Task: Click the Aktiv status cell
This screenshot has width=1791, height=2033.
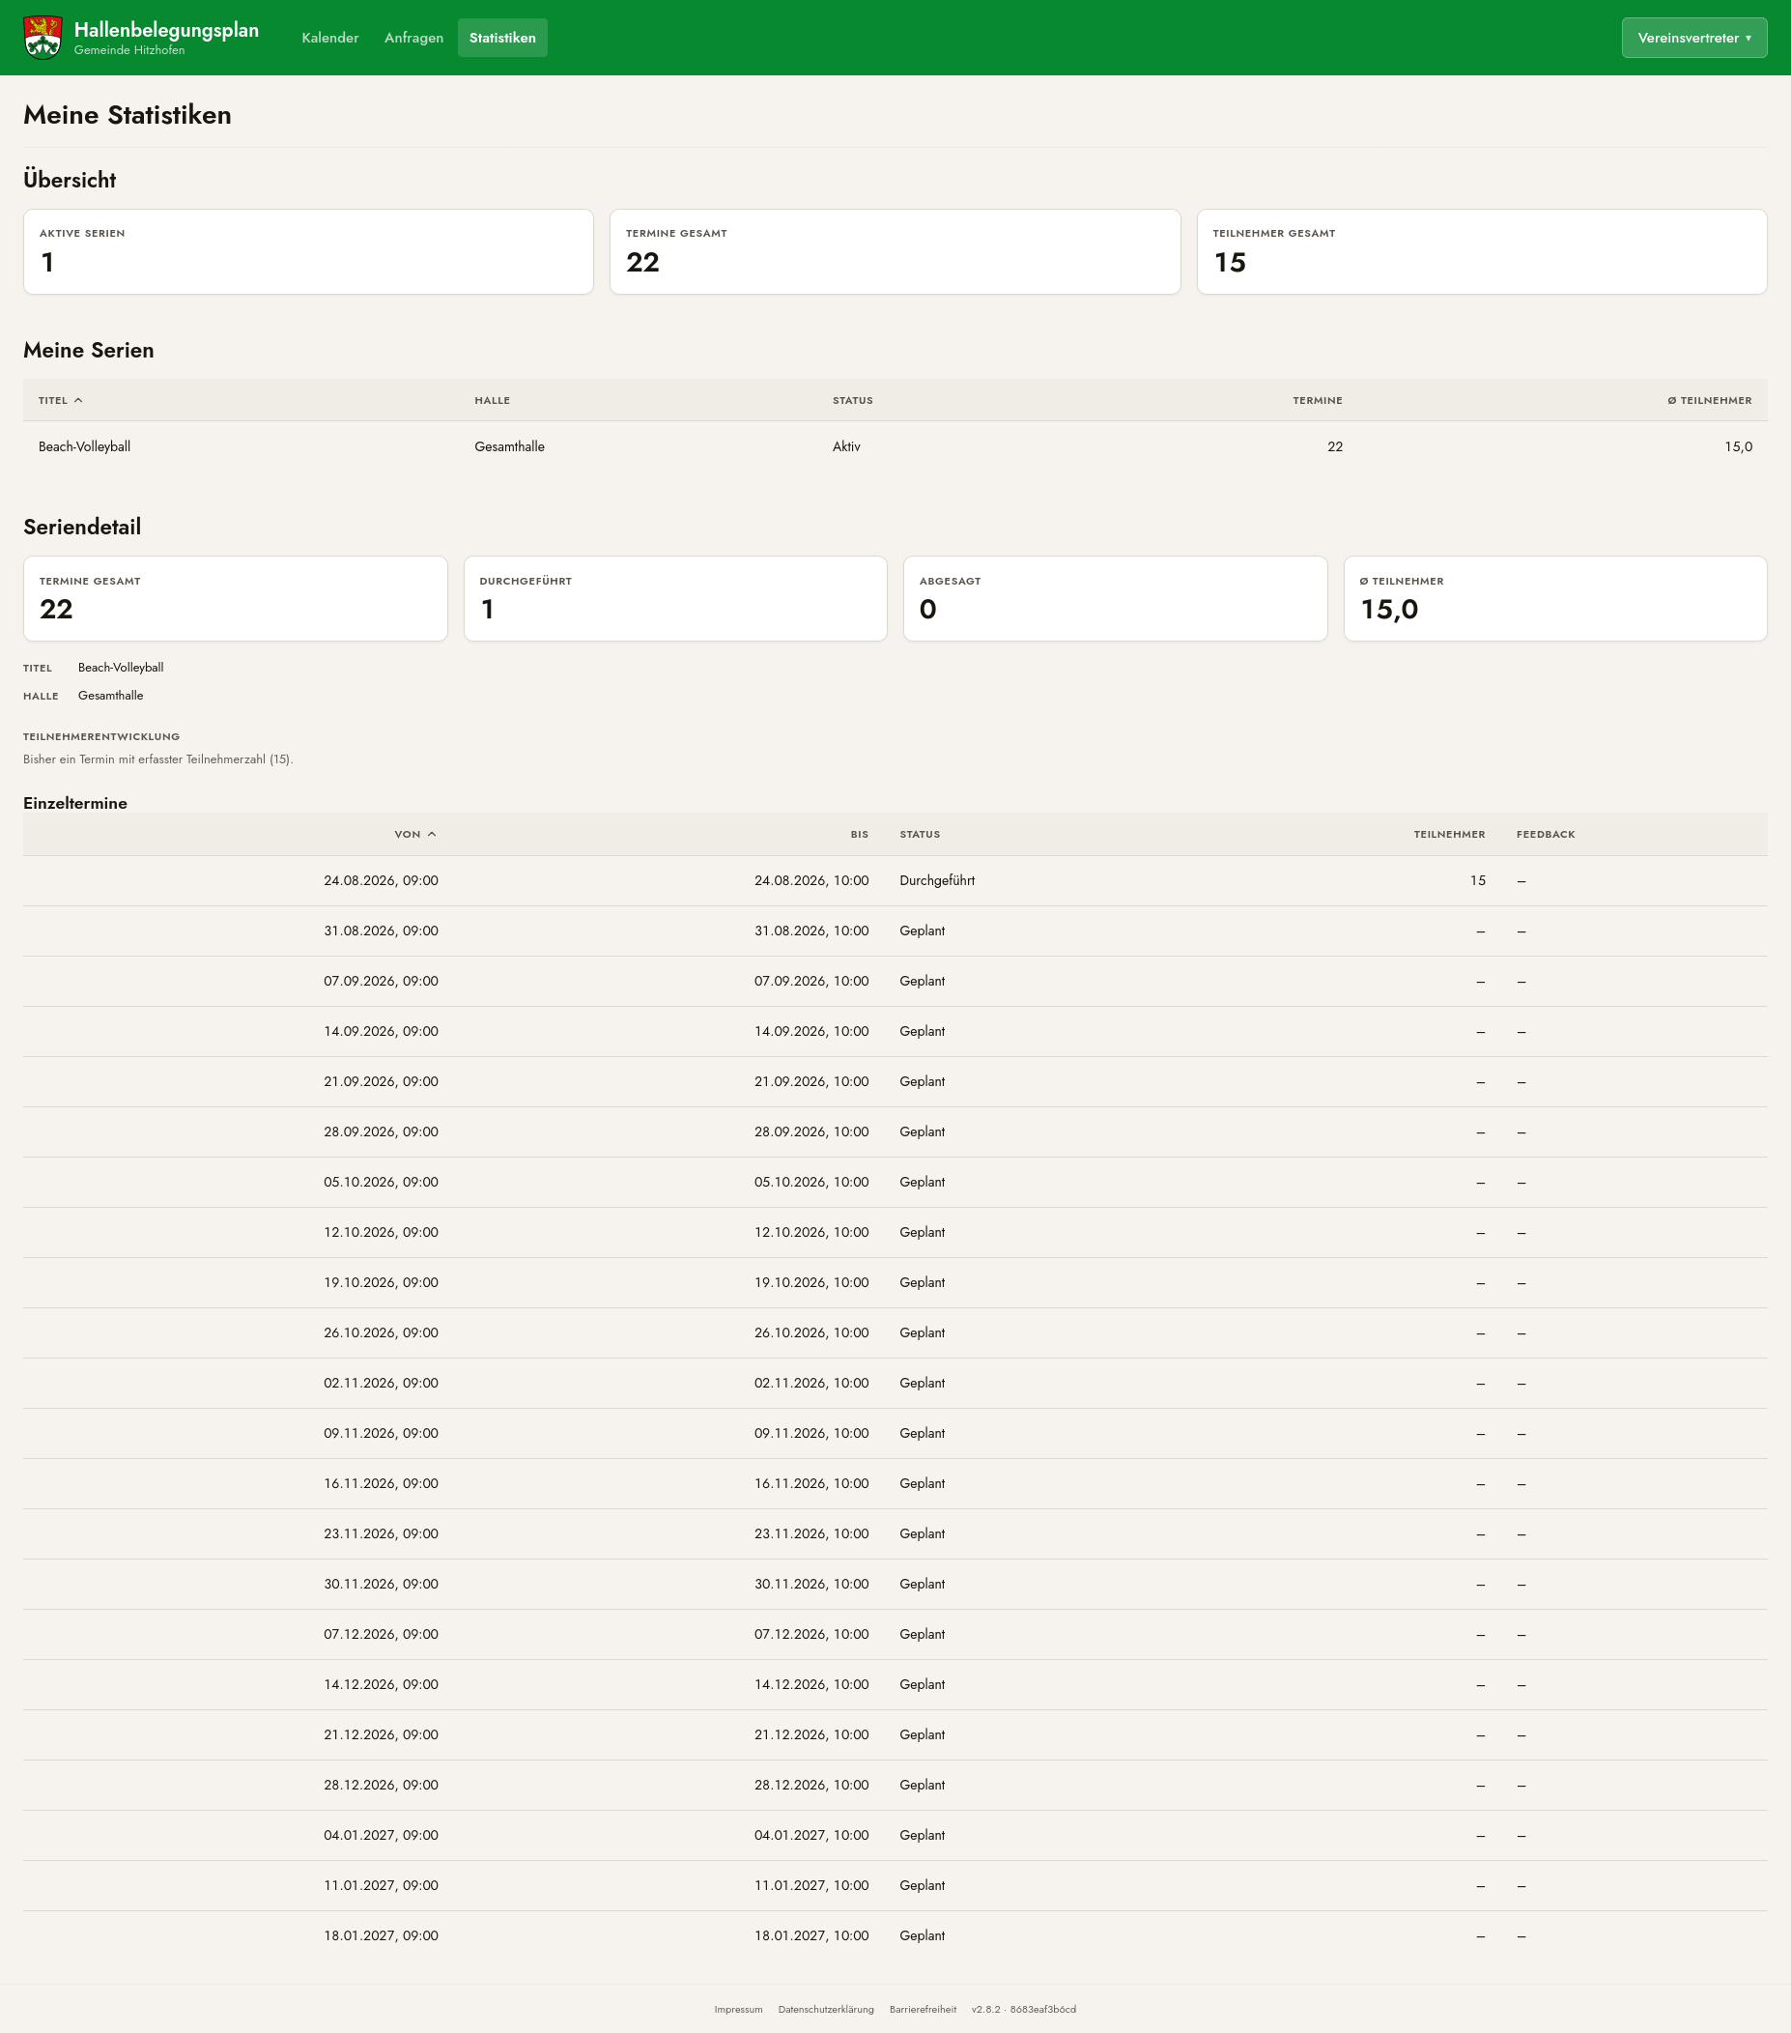Action: (846, 446)
